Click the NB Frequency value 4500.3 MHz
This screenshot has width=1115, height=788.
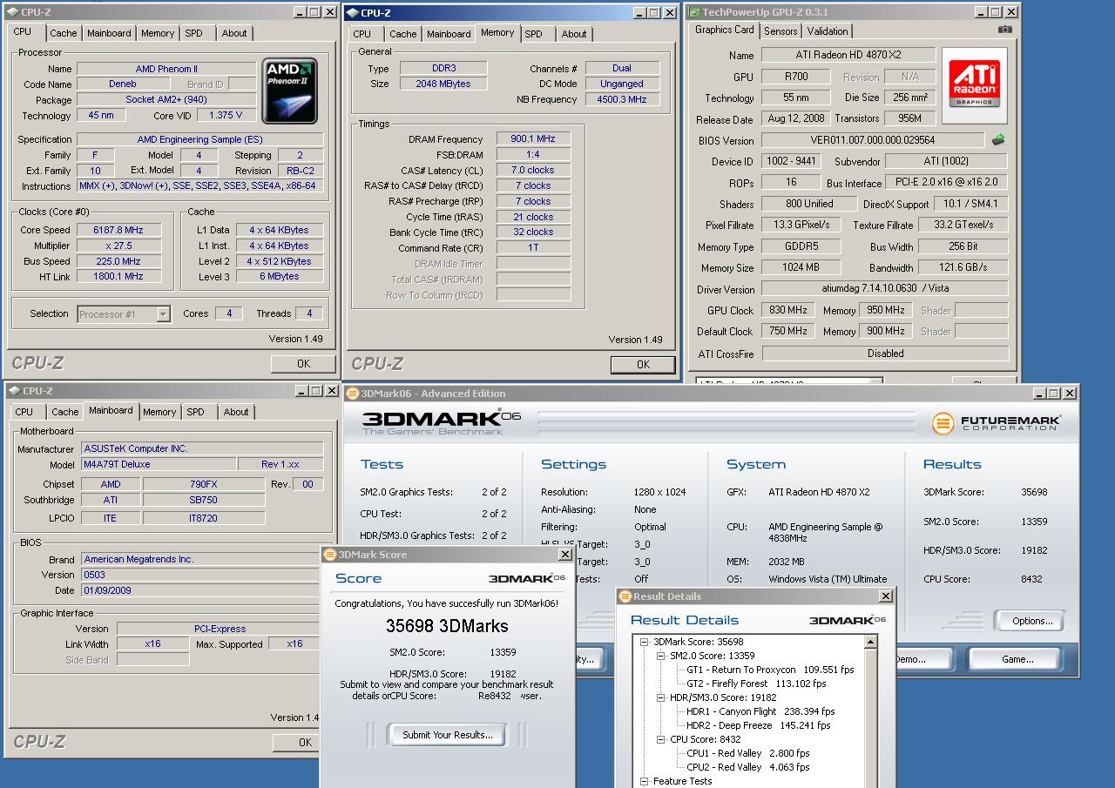[622, 99]
